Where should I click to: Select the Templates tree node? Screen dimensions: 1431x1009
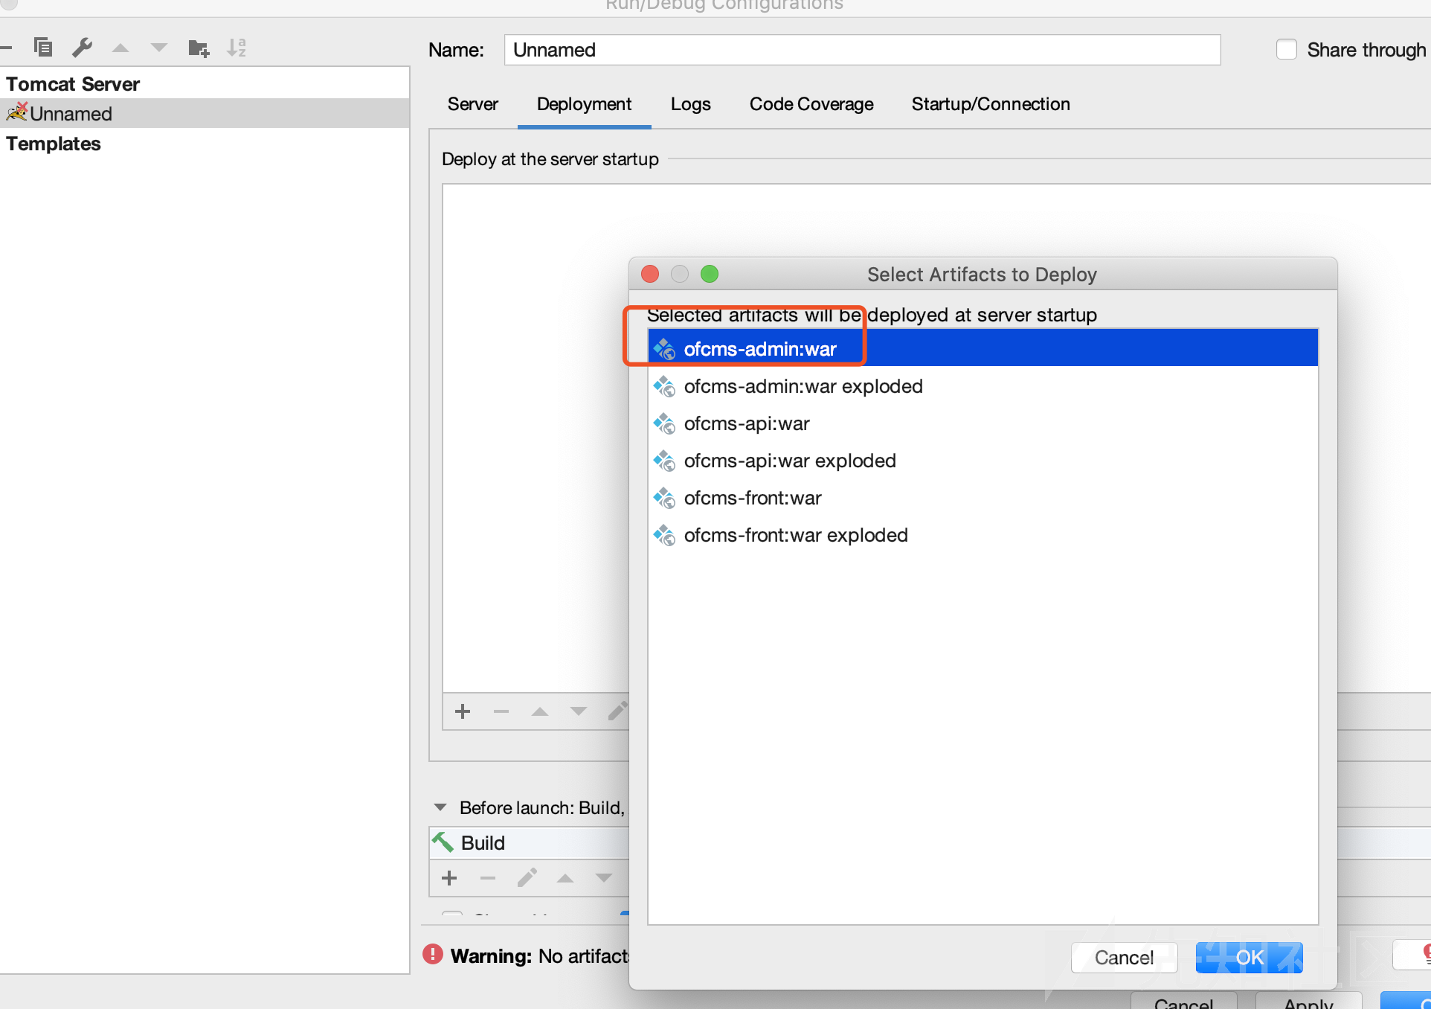[205, 144]
